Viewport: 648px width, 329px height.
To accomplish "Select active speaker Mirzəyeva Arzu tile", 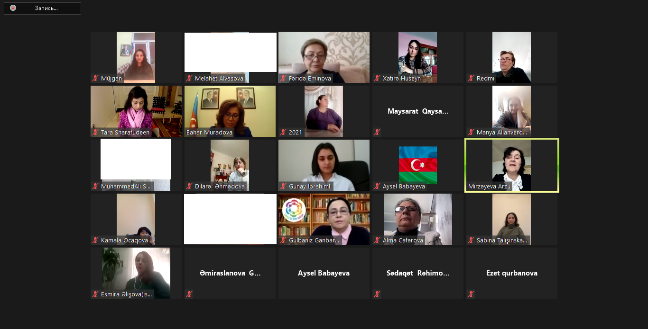I will click(512, 165).
